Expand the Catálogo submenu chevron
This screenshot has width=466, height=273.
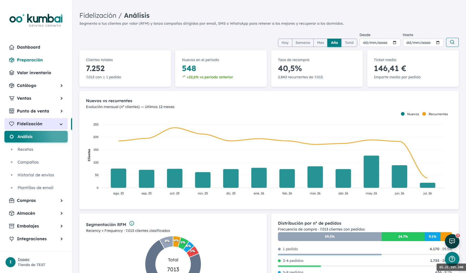pos(62,86)
